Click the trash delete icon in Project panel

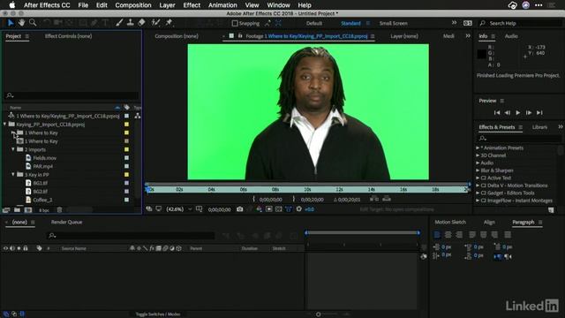coord(59,210)
